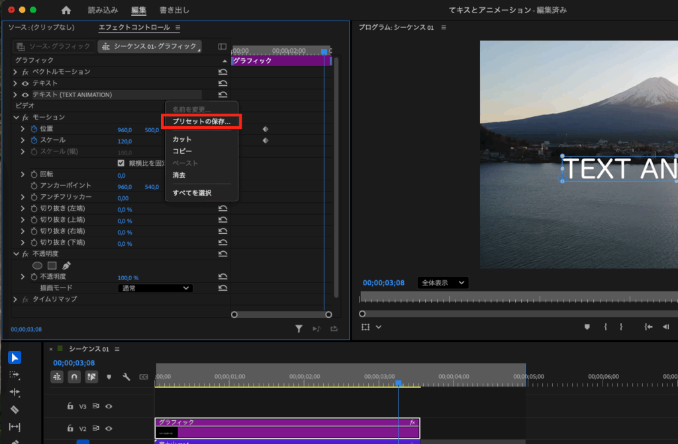Click the Home icon in the top bar

(66, 10)
